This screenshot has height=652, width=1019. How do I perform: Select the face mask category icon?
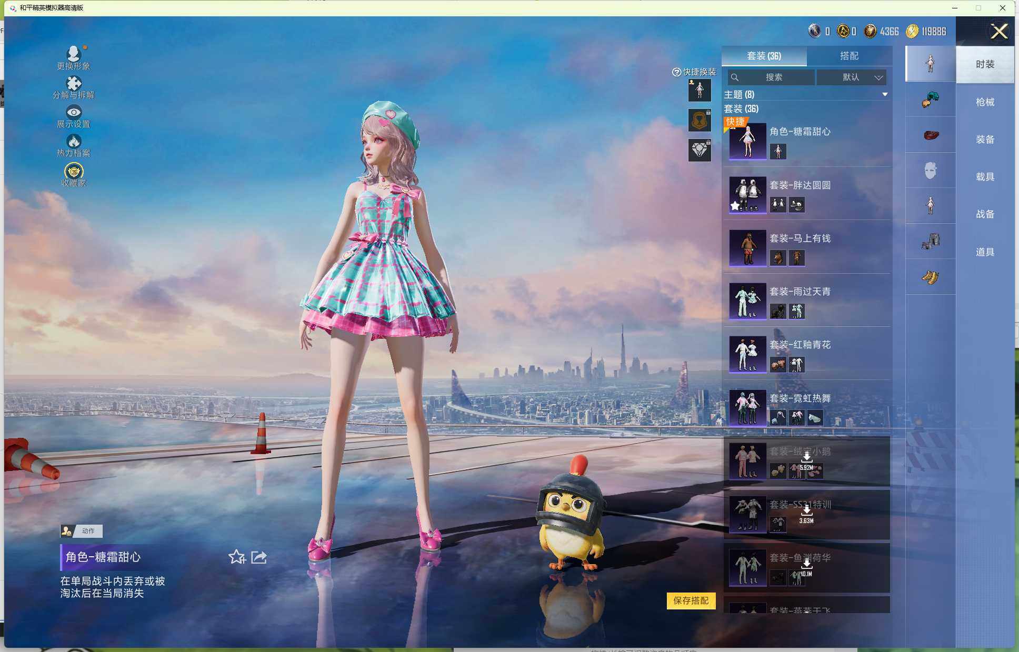[x=930, y=170]
